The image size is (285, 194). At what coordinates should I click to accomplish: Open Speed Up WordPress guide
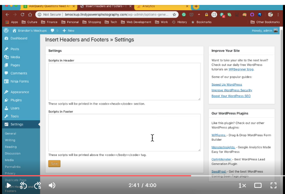point(227,84)
